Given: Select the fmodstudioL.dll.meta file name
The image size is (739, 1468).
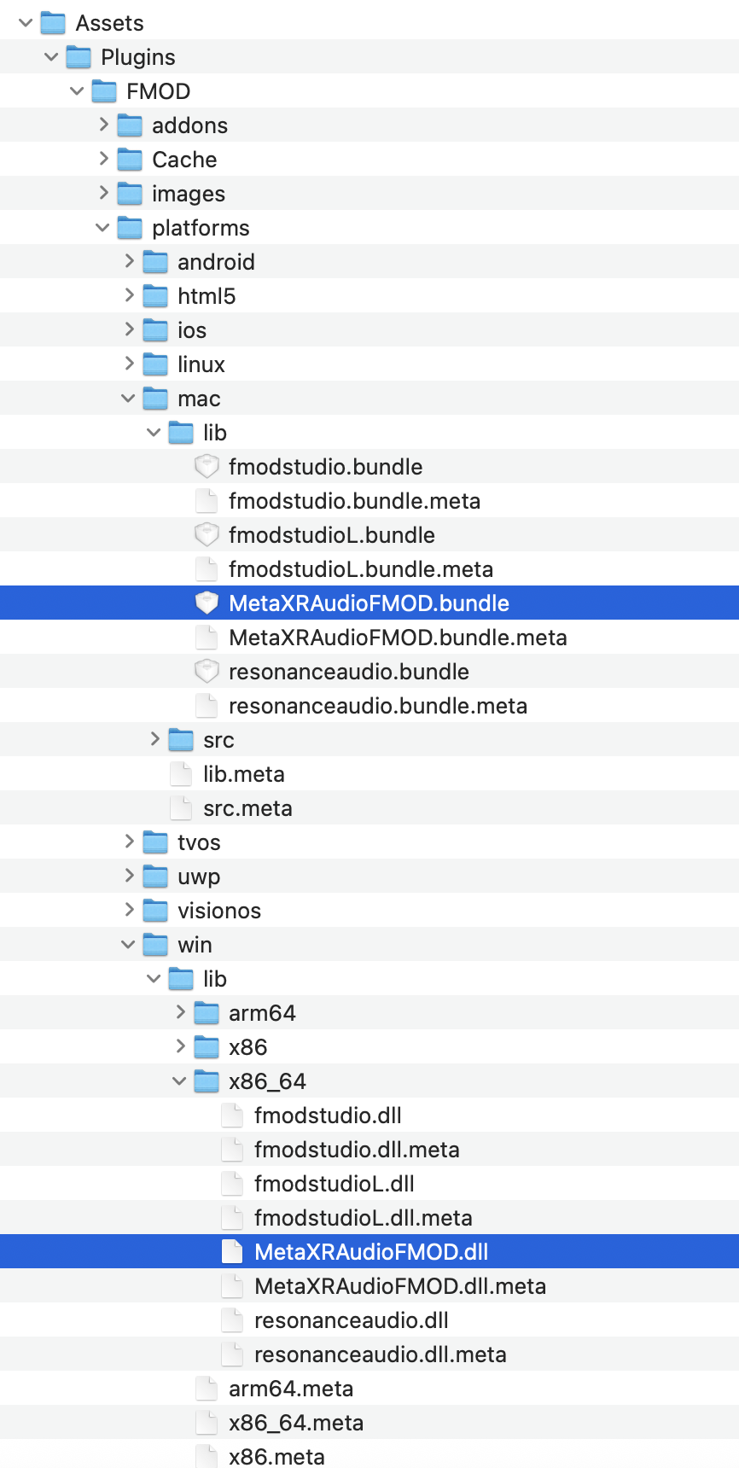Looking at the screenshot, I should tap(364, 1218).
